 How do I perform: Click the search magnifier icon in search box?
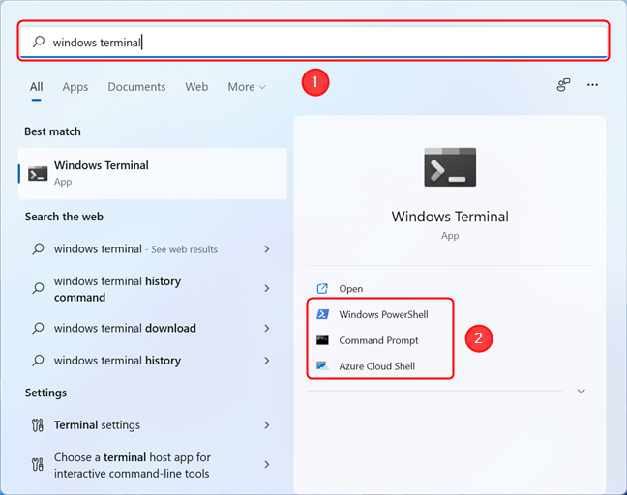tap(39, 42)
